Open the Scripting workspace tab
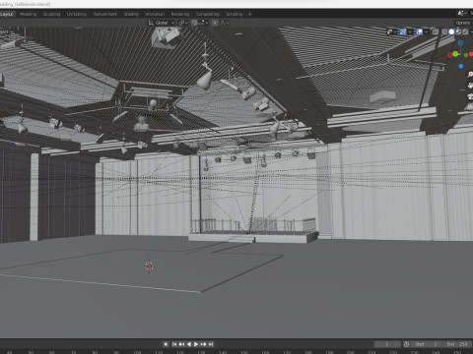This screenshot has height=354, width=473. [x=235, y=14]
